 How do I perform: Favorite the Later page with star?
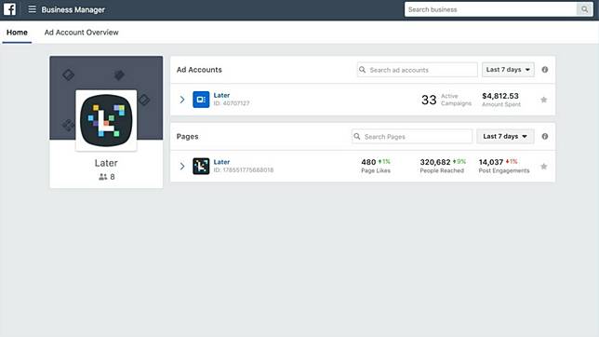[543, 167]
